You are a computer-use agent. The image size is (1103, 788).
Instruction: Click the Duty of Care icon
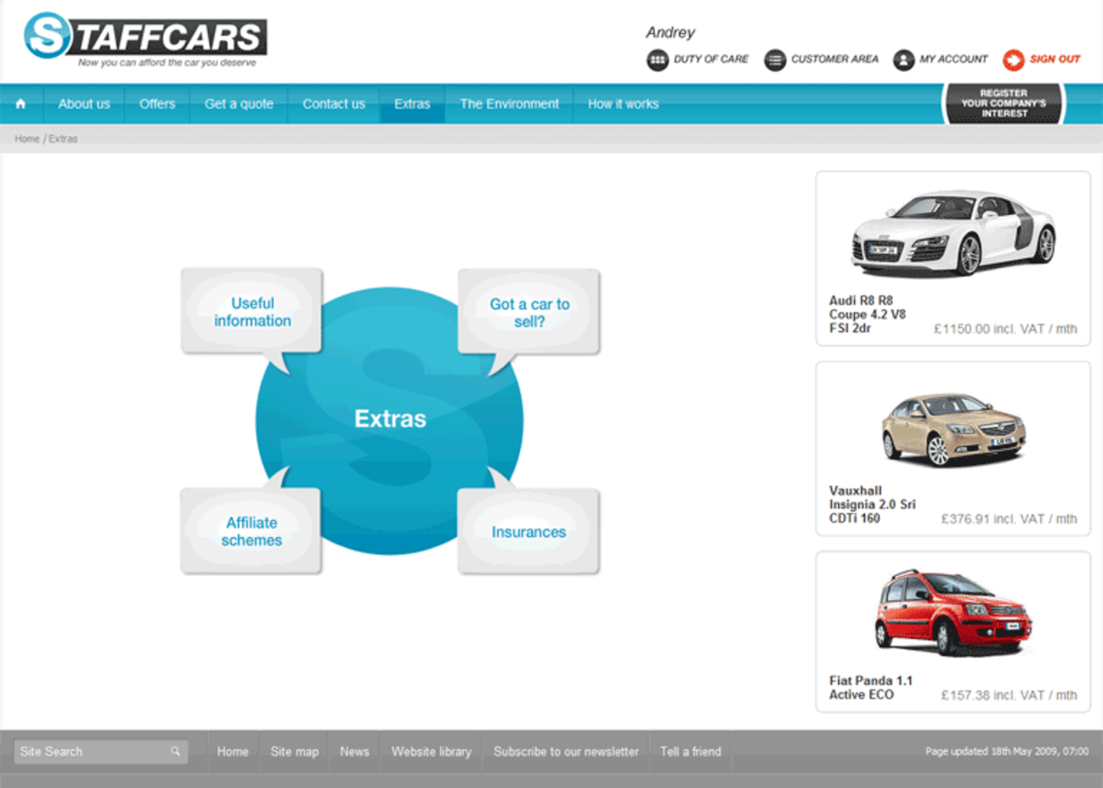coord(657,60)
